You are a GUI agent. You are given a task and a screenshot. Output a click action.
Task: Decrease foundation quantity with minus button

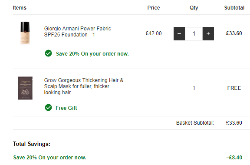click(179, 33)
